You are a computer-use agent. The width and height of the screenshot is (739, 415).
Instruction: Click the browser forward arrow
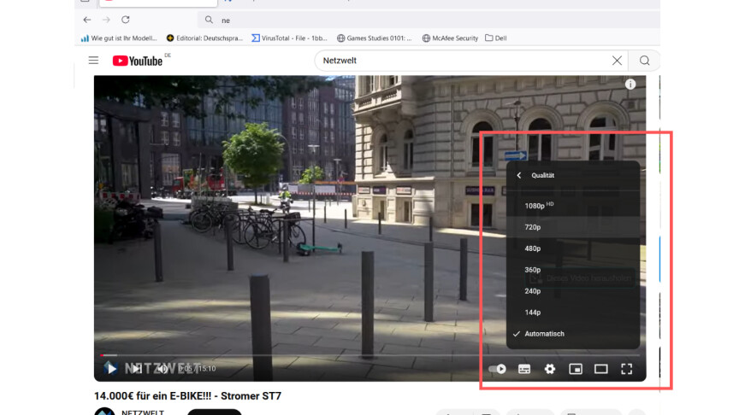point(107,20)
